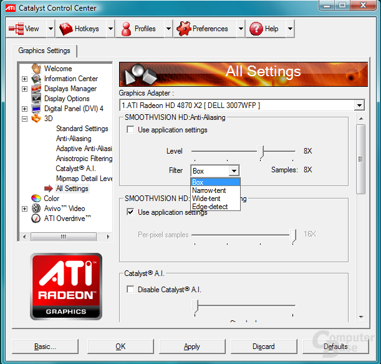This screenshot has width=381, height=364.
Task: Click the Discard button
Action: tap(264, 347)
